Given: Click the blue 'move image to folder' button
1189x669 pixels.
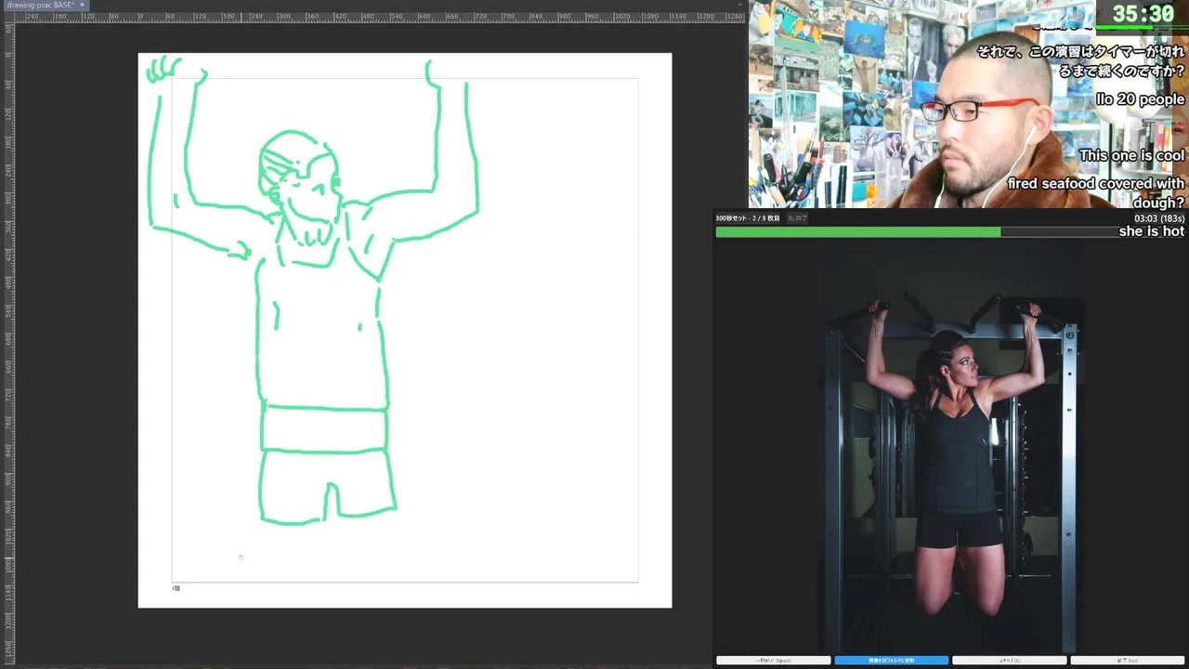Looking at the screenshot, I should 891,660.
